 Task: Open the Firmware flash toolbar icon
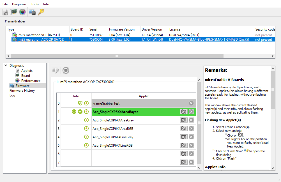(x=32, y=12)
